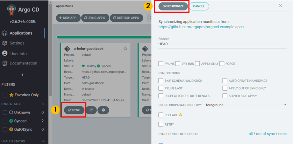Open User Info page
This screenshot has height=144, width=293.
18,54
